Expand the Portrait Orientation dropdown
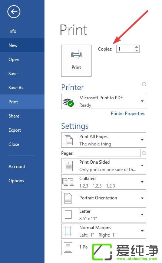This screenshot has height=263, width=162. pyautogui.click(x=104, y=198)
